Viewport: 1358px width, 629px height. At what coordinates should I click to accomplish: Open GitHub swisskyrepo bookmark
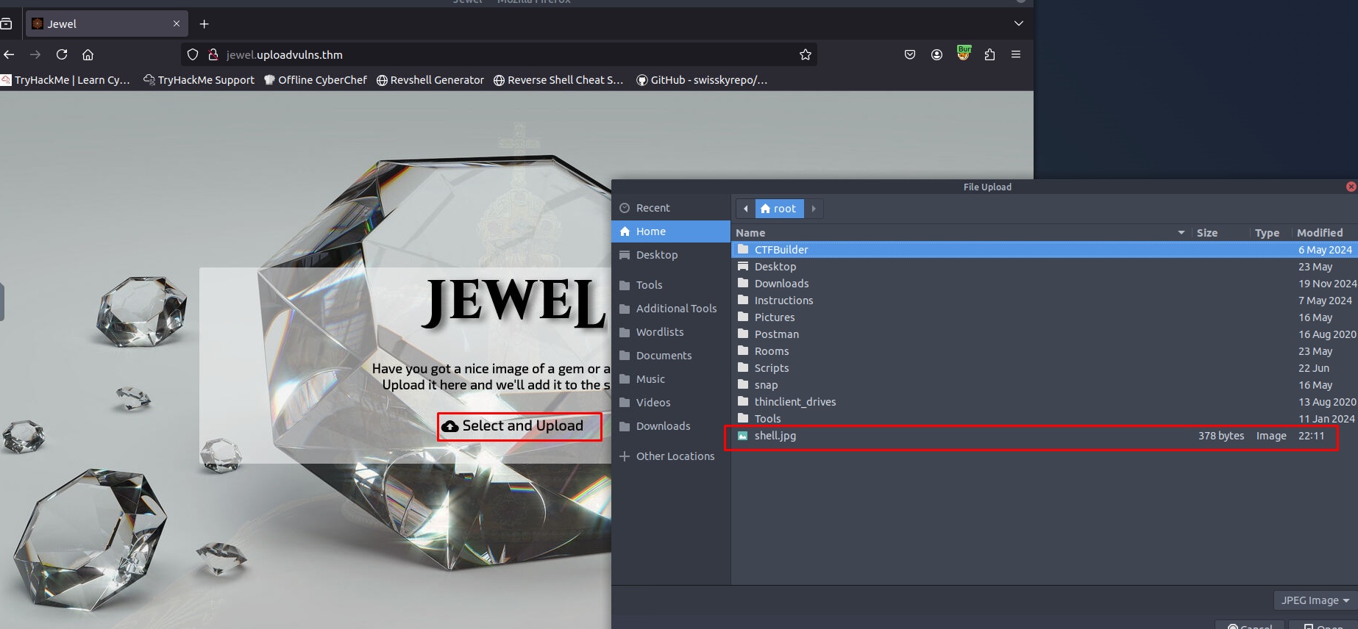[702, 80]
